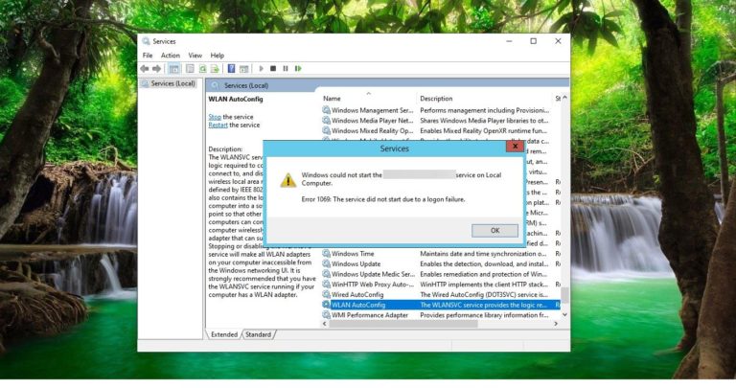Click the gear icon beside Windows Media Player Network
Viewport: 736px width, 388px height.
[326, 121]
